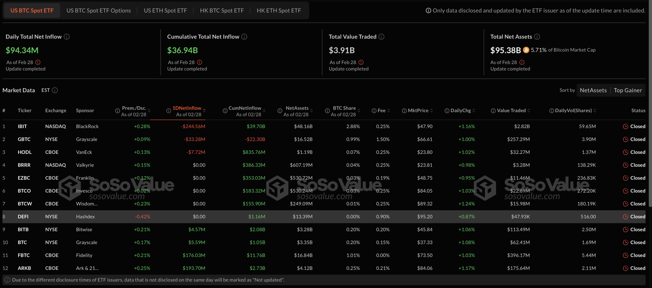Toggle sort arrows on DailyChg column
652x288 pixels.
point(474,111)
